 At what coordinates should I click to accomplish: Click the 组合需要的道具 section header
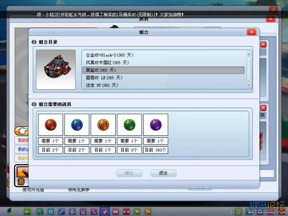pyautogui.click(x=51, y=105)
